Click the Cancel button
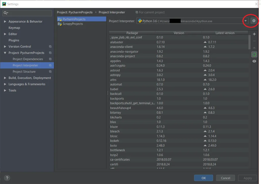The image size is (261, 184). pos(225,178)
